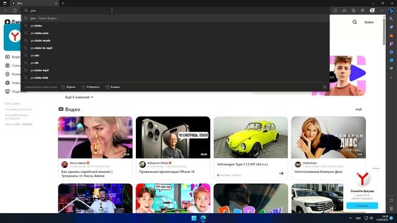
Task: Open the Favorites star toolbar icon
Action: [344, 11]
